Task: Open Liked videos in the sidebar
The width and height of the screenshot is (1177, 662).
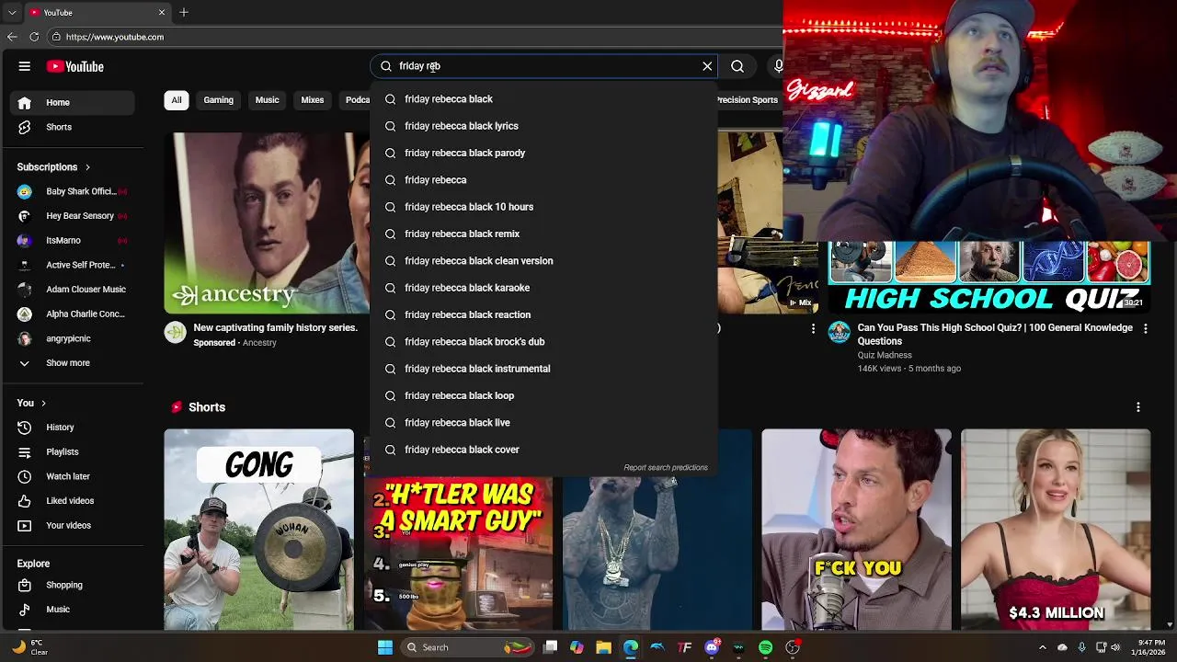Action: (73, 501)
